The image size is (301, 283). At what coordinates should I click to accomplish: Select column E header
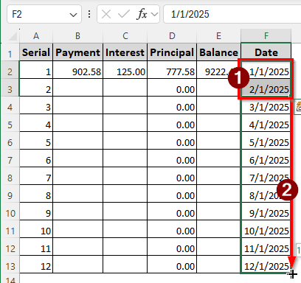(x=218, y=36)
